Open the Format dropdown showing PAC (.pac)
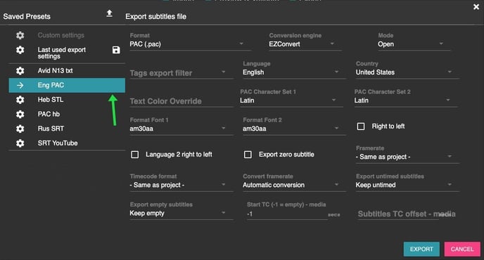Screen dimensions: 484x260 point(190,44)
